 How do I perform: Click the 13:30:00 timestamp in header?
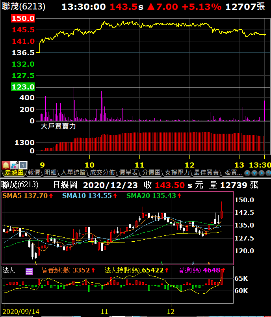84,7
